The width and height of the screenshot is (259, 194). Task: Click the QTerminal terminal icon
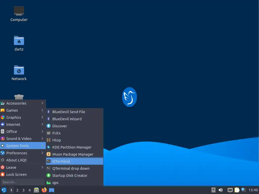(x=48, y=161)
